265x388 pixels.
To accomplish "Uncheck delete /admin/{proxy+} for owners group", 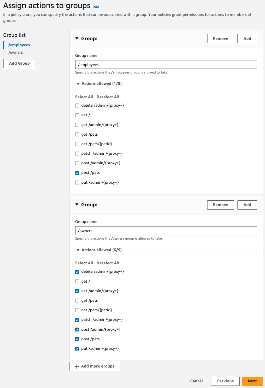I will [77, 272].
